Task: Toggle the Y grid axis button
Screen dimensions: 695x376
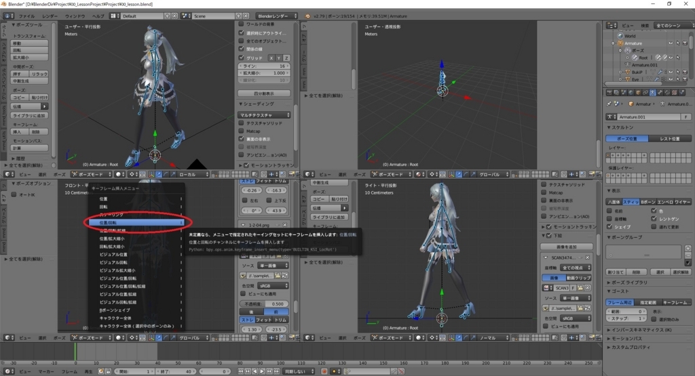Action: (279, 58)
